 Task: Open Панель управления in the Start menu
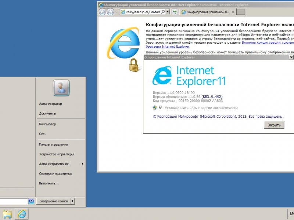[x=53, y=144]
